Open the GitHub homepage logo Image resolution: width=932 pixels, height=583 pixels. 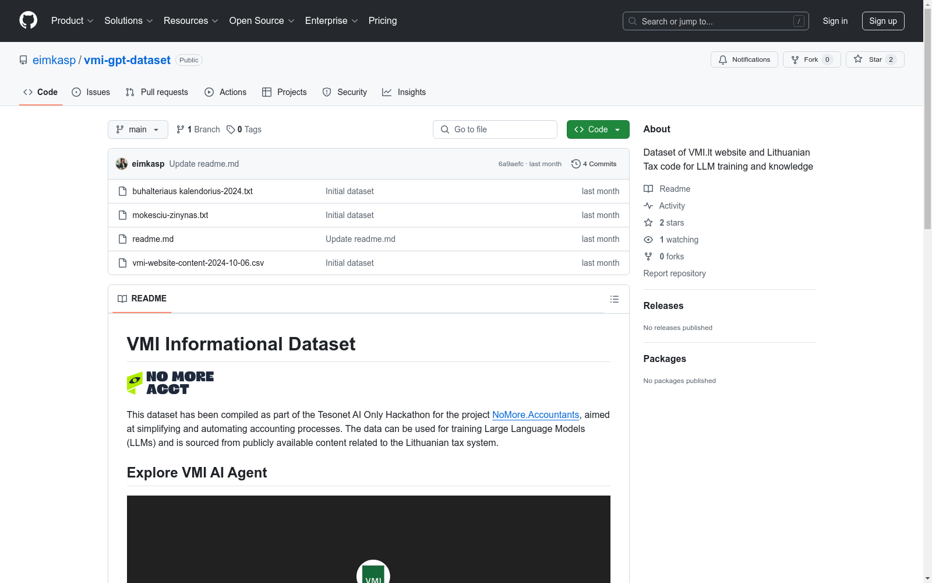tap(28, 20)
